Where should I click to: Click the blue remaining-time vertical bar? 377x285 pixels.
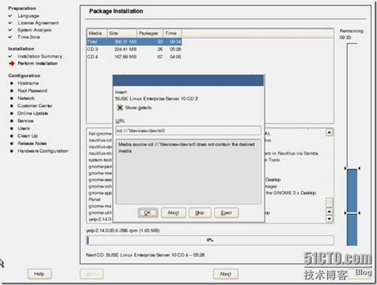point(352,206)
